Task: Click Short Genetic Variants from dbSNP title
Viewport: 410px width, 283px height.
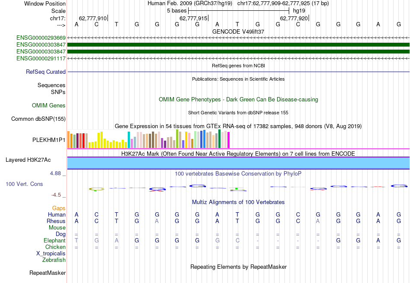Action: pos(238,113)
